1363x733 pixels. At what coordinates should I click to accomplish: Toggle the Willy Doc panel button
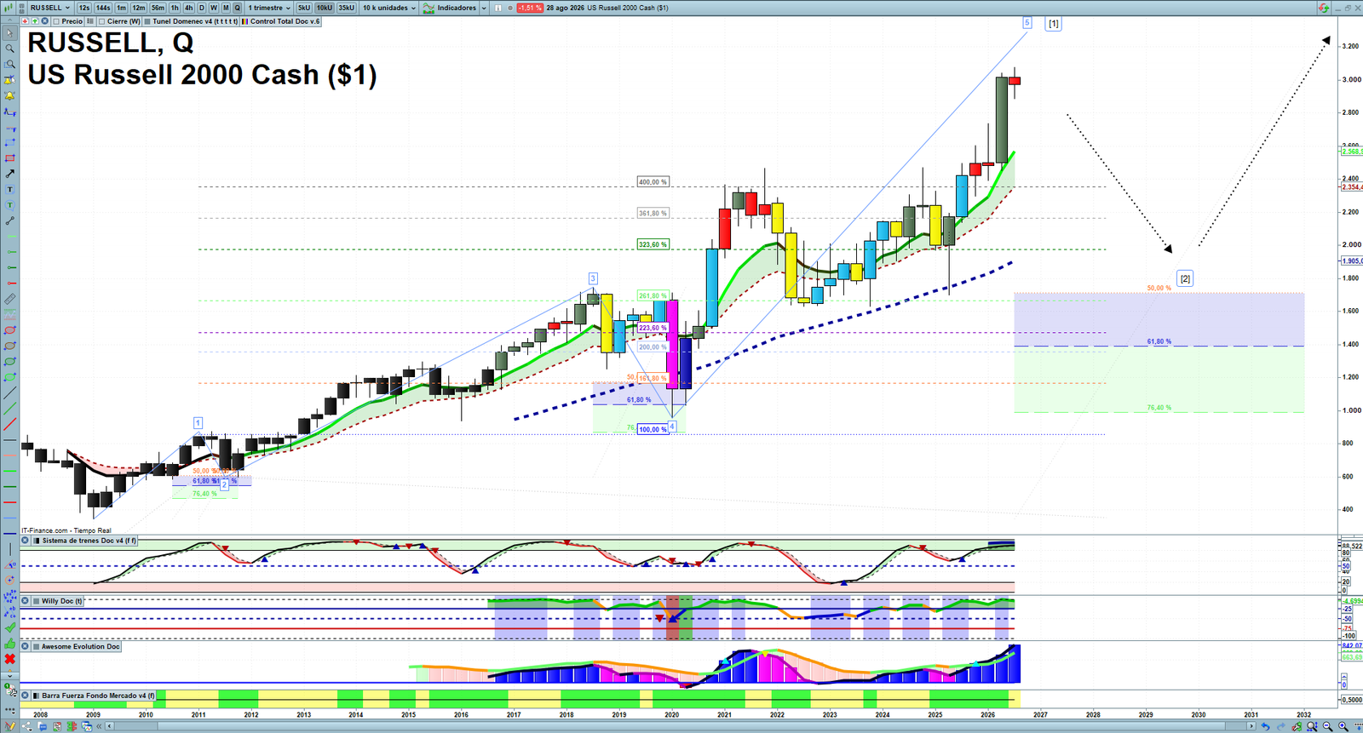pos(57,601)
